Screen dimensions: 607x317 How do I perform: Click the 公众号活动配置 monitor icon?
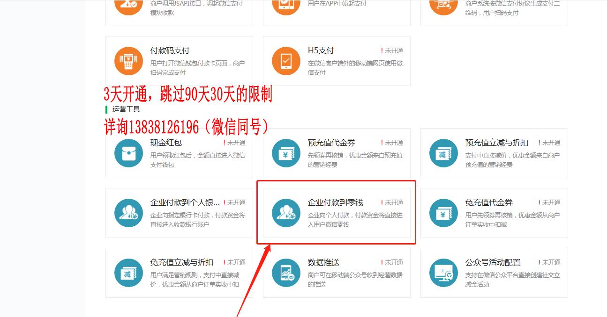[443, 273]
